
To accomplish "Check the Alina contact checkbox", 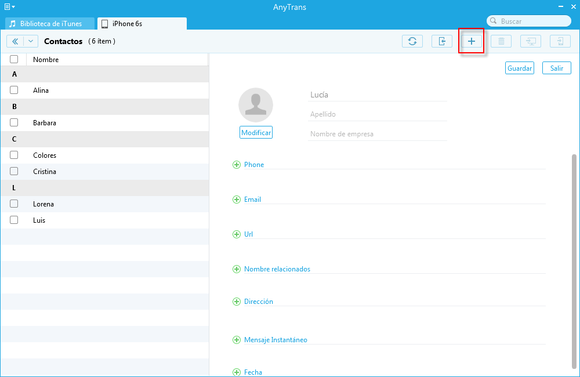I will (x=14, y=90).
